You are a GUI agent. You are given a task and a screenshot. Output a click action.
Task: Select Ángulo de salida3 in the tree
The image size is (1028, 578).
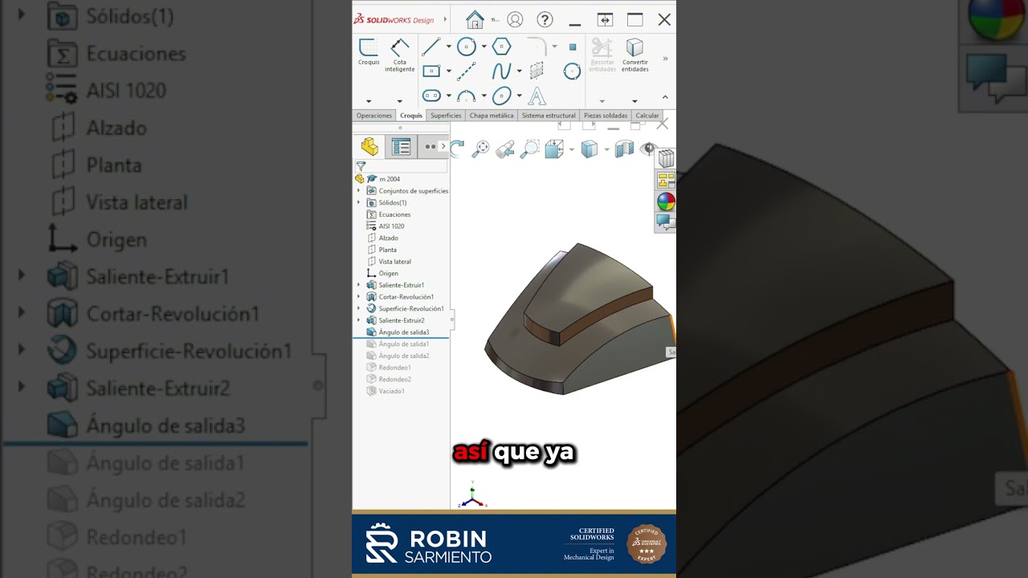[x=398, y=332]
